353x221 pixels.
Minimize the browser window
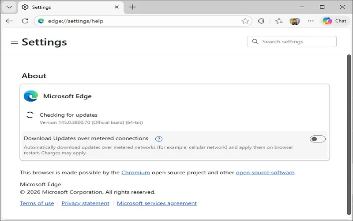(302, 7)
